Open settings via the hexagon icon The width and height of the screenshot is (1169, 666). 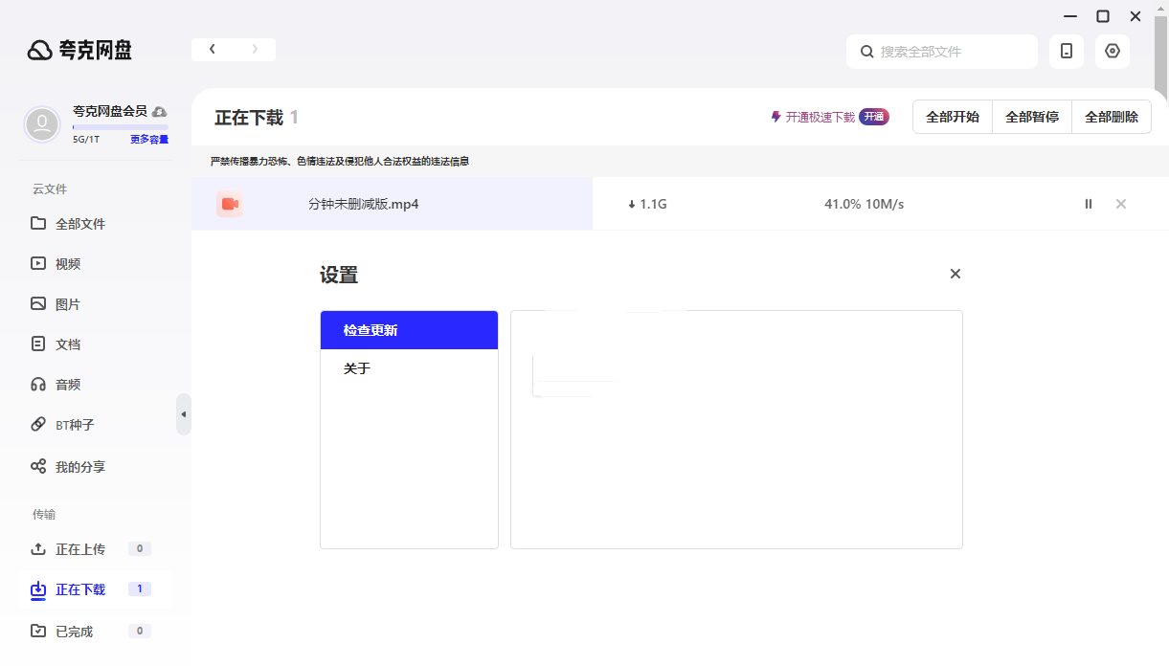coord(1112,52)
